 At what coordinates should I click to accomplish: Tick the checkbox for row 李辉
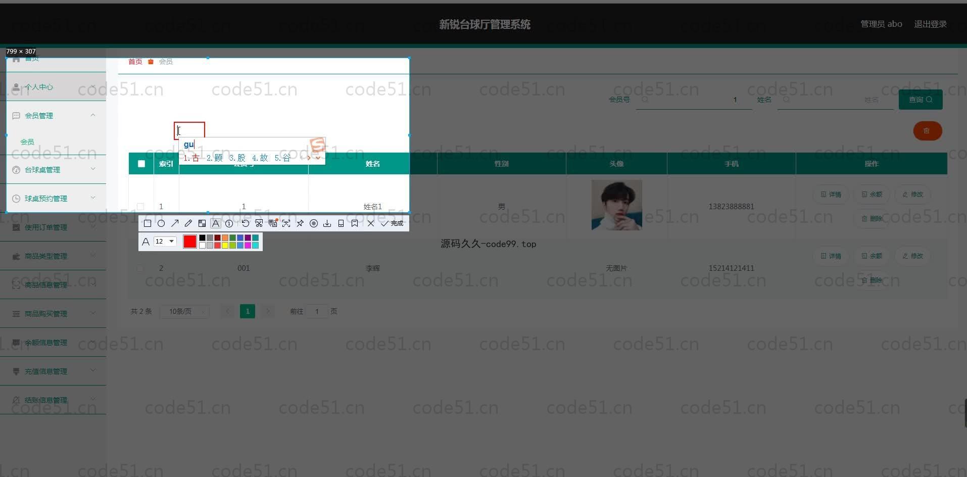point(140,268)
